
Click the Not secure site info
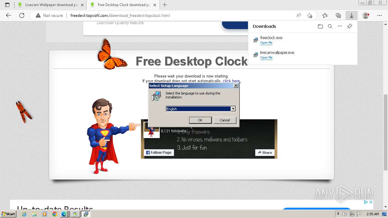click(x=49, y=15)
